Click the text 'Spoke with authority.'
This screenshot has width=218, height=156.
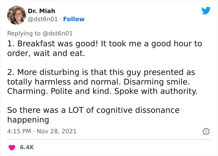pos(156,91)
